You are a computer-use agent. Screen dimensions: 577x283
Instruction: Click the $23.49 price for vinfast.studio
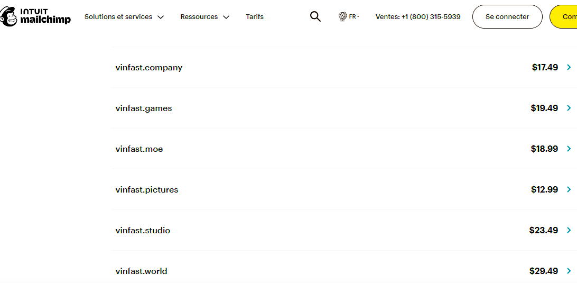pyautogui.click(x=544, y=230)
